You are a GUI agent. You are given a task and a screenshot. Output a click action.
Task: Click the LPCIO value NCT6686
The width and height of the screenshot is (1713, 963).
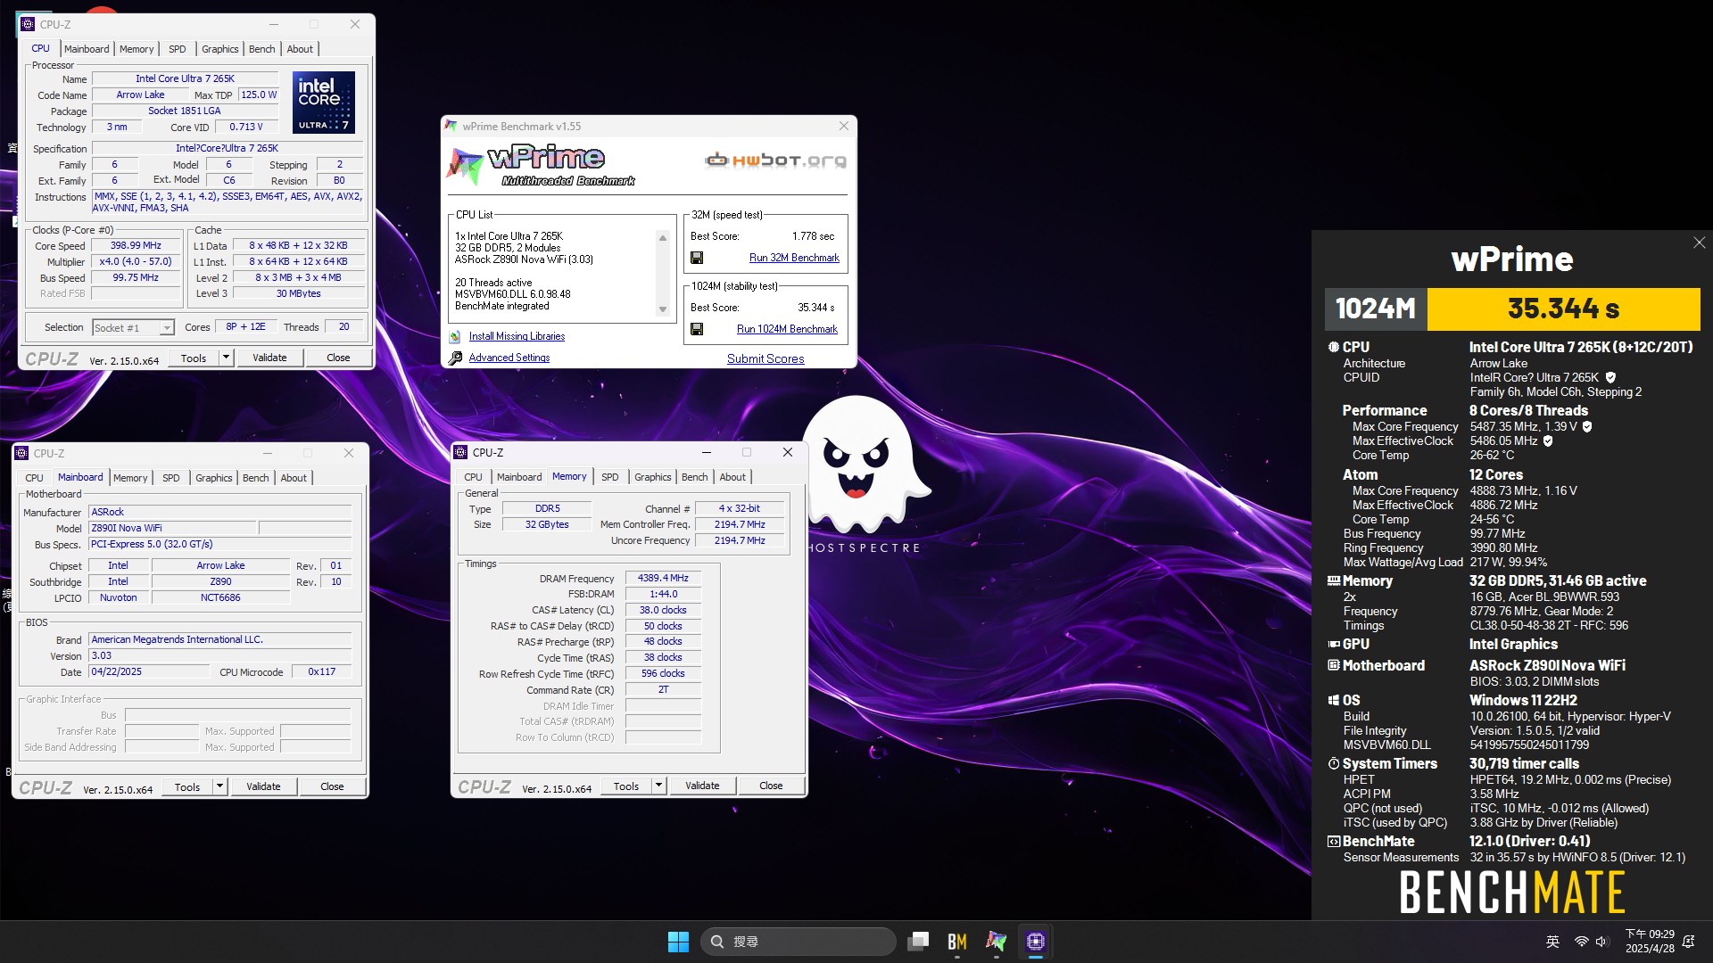coord(220,598)
